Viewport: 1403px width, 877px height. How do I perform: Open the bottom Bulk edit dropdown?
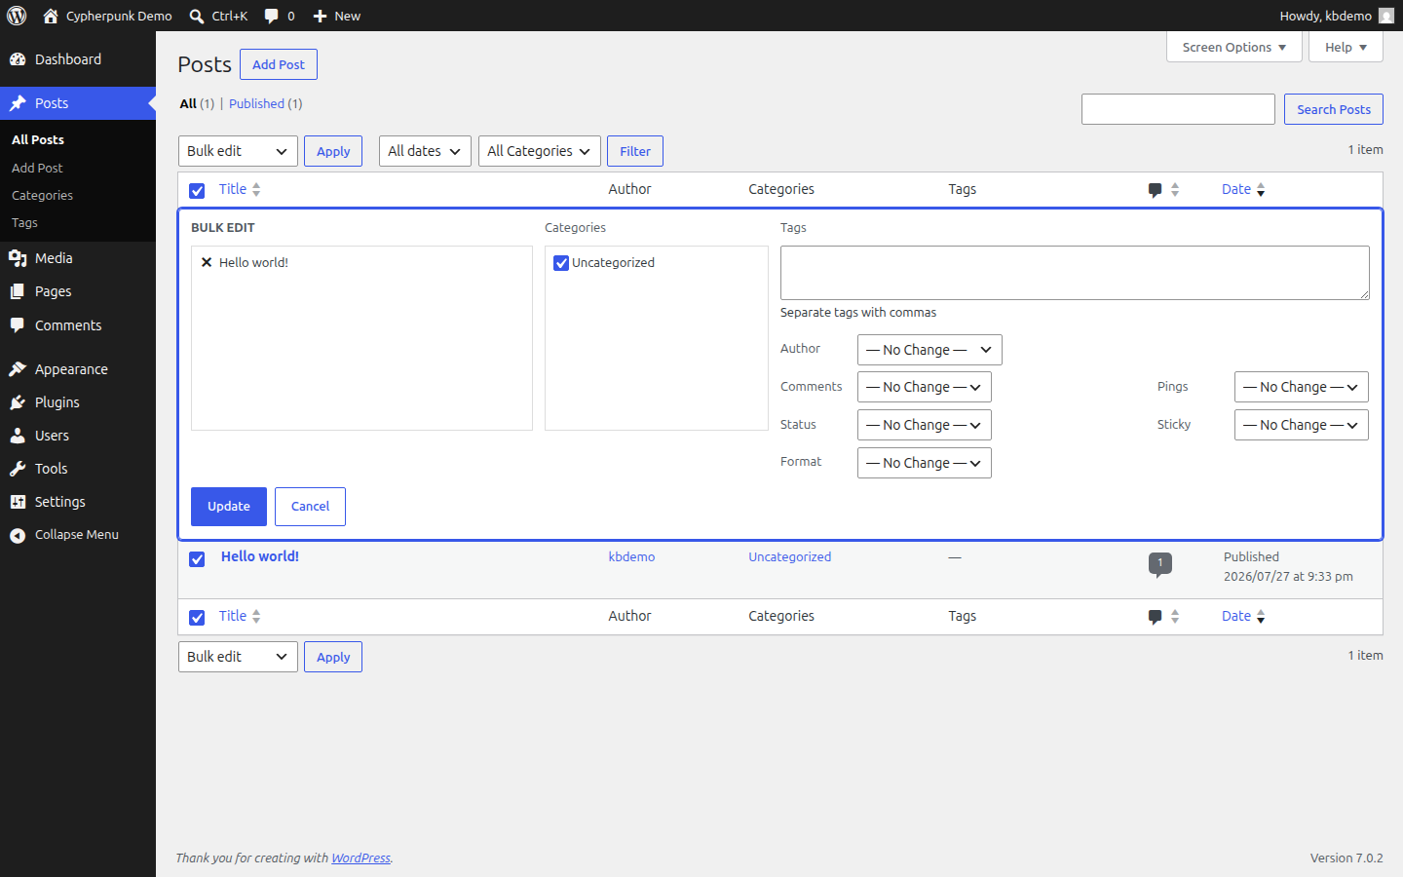point(238,657)
